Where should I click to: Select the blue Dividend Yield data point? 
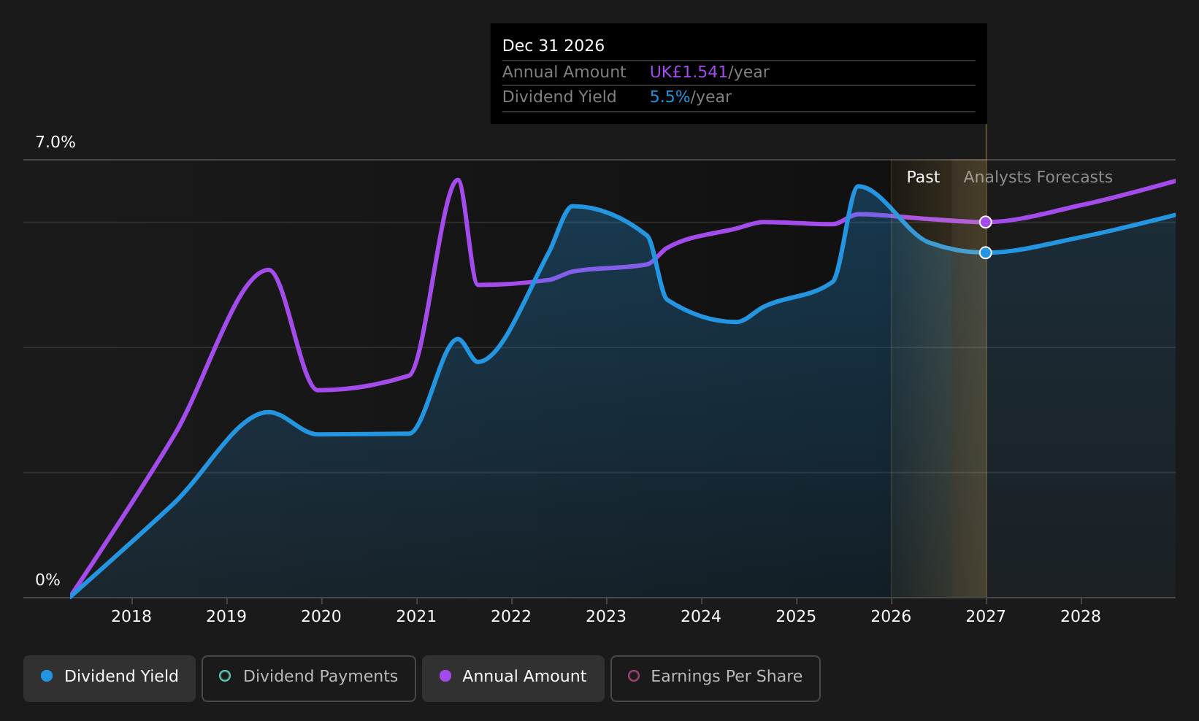986,252
